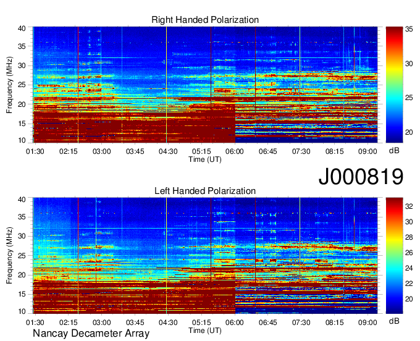Click the "06:45" time tick on the Left Handed plot

pos(268,322)
